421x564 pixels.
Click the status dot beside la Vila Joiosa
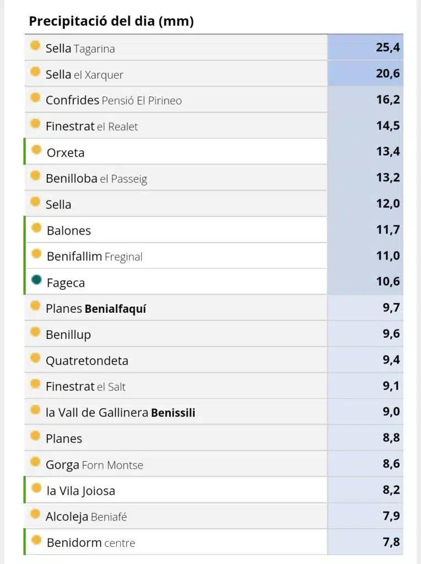pyautogui.click(x=36, y=488)
